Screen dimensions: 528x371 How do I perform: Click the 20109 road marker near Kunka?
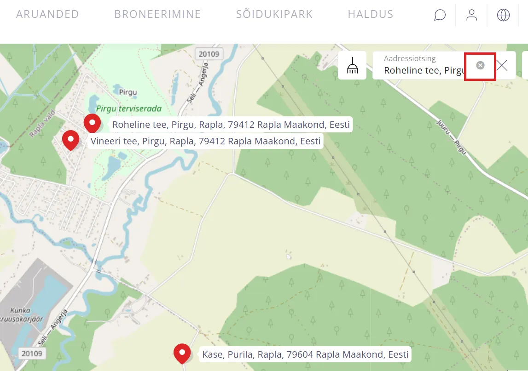pyautogui.click(x=32, y=354)
